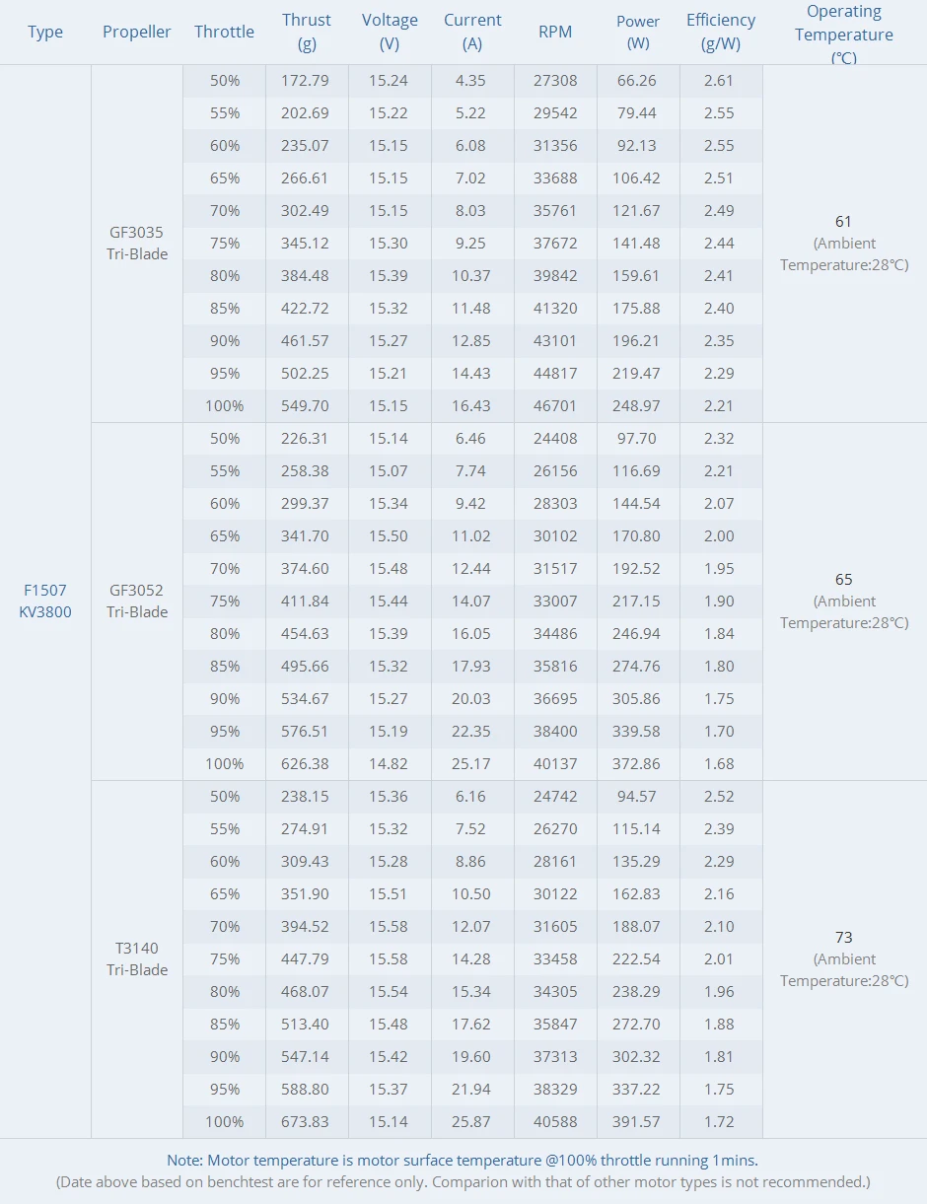The height and width of the screenshot is (1204, 927).
Task: Select the F1507 KV3800 type cell
Action: (x=45, y=601)
